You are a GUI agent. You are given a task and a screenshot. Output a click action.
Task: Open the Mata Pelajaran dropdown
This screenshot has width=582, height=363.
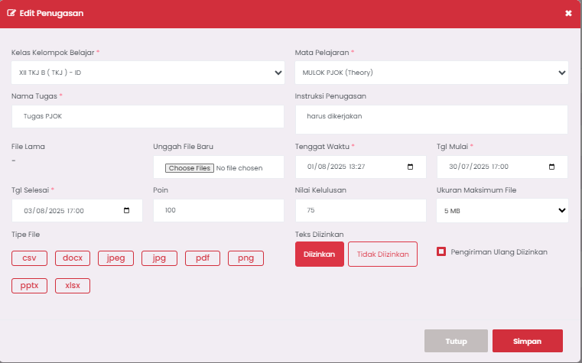coord(431,73)
